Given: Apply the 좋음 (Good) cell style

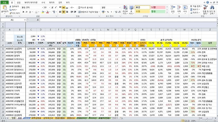Looking at the screenshot, I should tap(158, 11).
